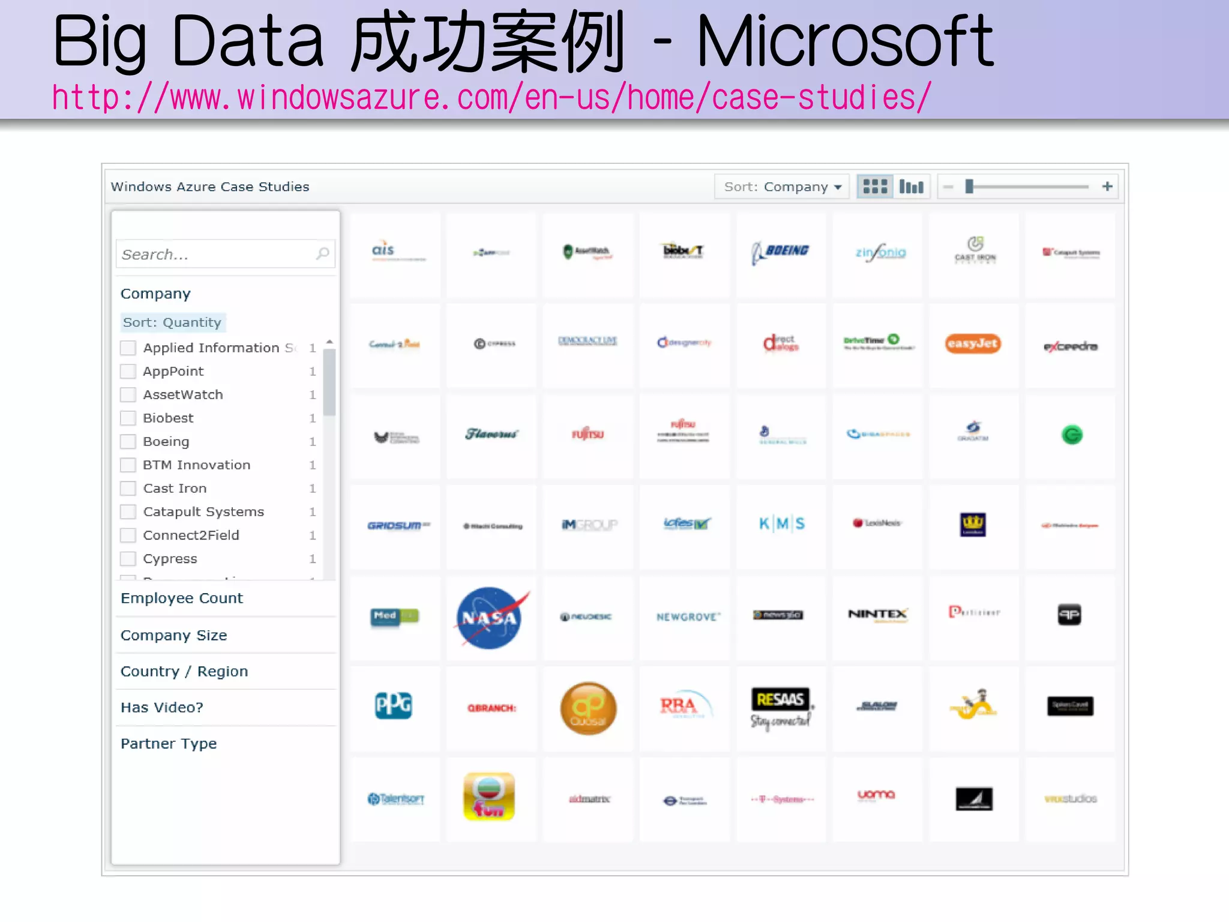This screenshot has height=922, width=1229.
Task: Expand the Employee Count filter
Action: pos(182,598)
